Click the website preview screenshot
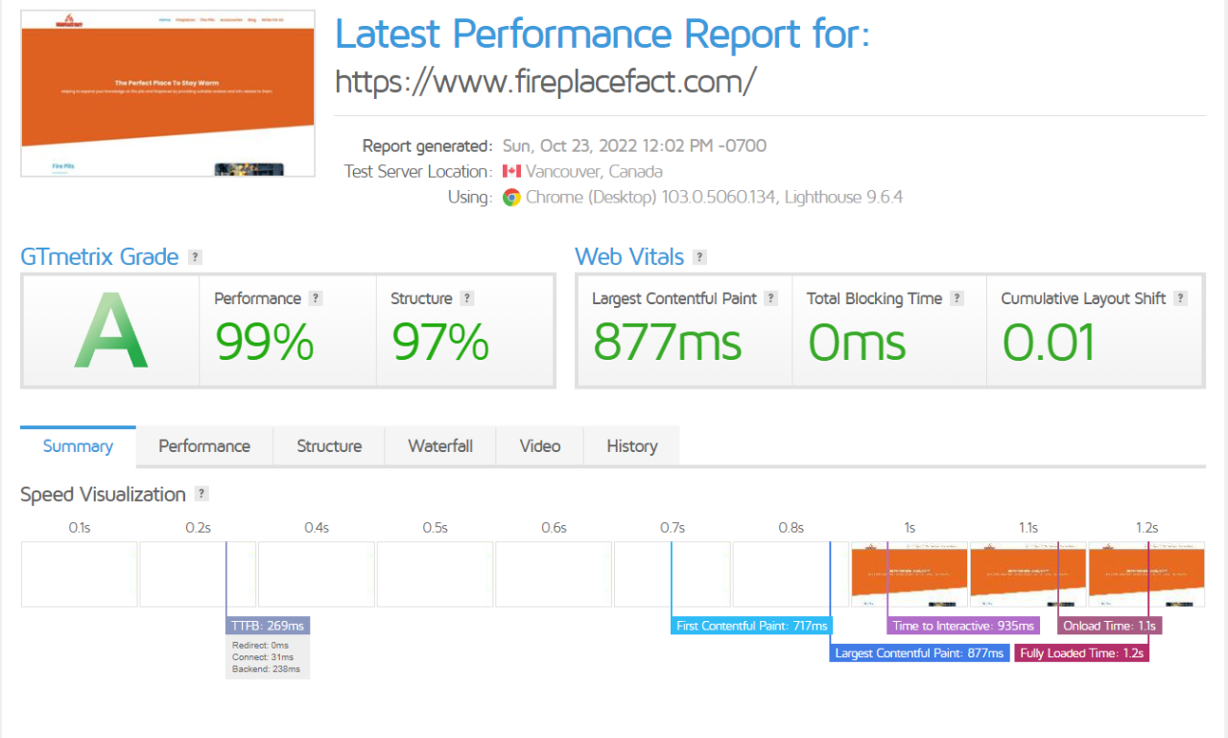This screenshot has width=1228, height=738. pyautogui.click(x=167, y=93)
